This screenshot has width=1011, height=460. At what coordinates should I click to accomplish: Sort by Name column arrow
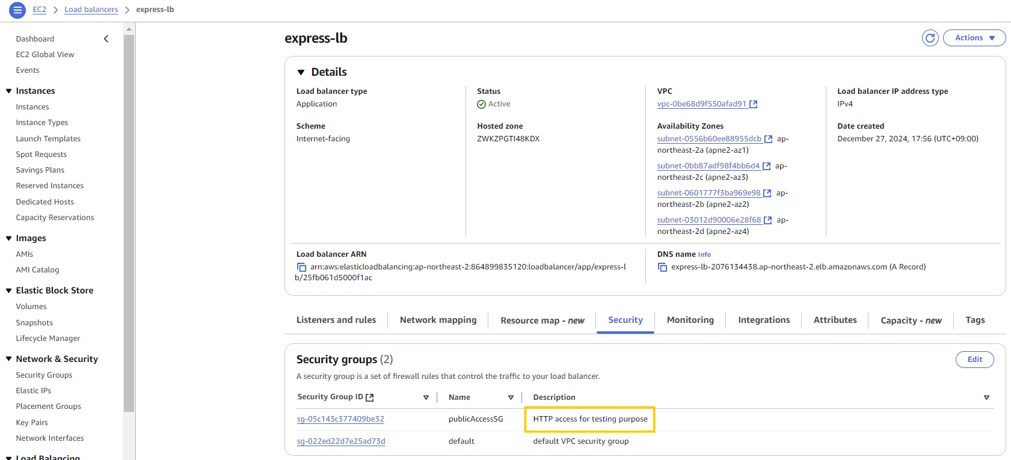[x=511, y=397]
